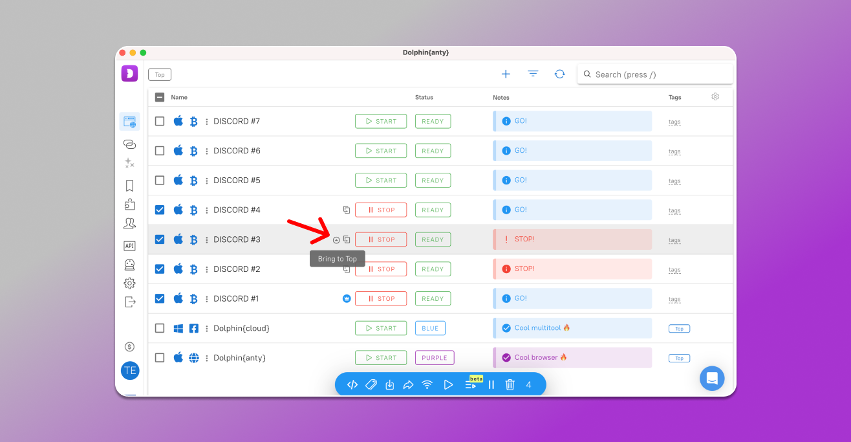Screen dimensions: 851x442
Task: Check the Dolphin{cloud} checkbox
Action: point(160,328)
